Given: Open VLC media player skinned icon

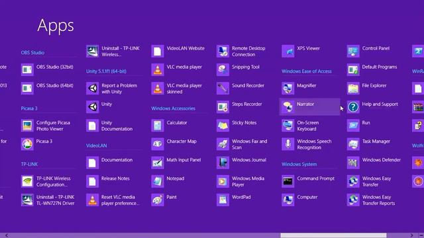Looking at the screenshot, I should pos(158,88).
